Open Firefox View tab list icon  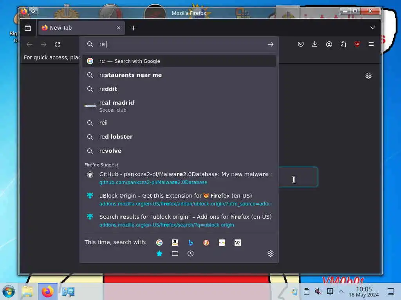[28, 28]
